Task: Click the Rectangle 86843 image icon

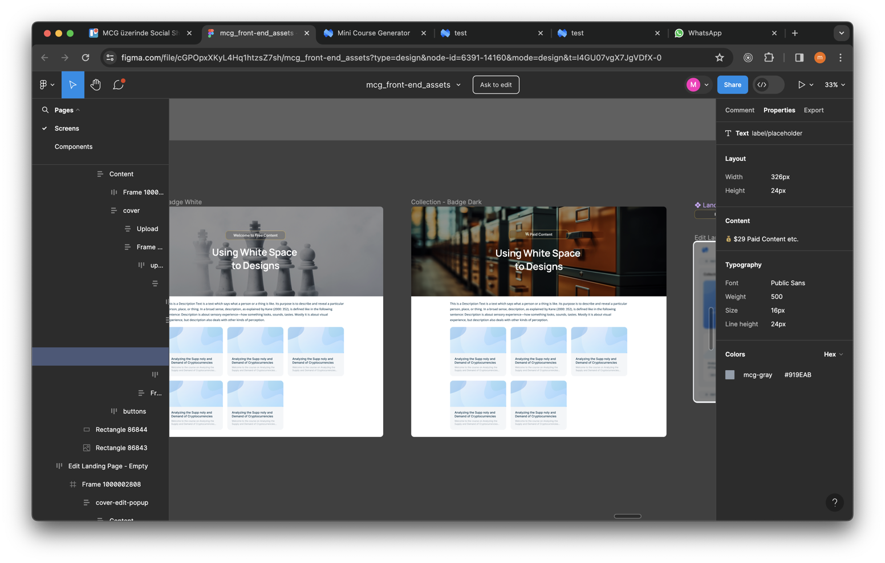Action: 87,448
